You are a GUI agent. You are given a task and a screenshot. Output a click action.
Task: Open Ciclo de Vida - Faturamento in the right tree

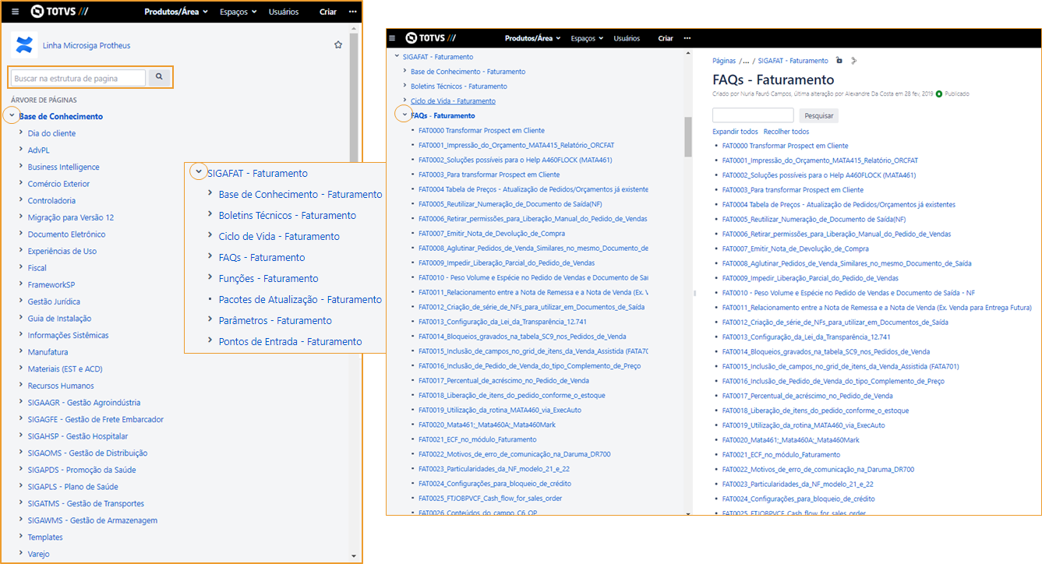point(453,101)
